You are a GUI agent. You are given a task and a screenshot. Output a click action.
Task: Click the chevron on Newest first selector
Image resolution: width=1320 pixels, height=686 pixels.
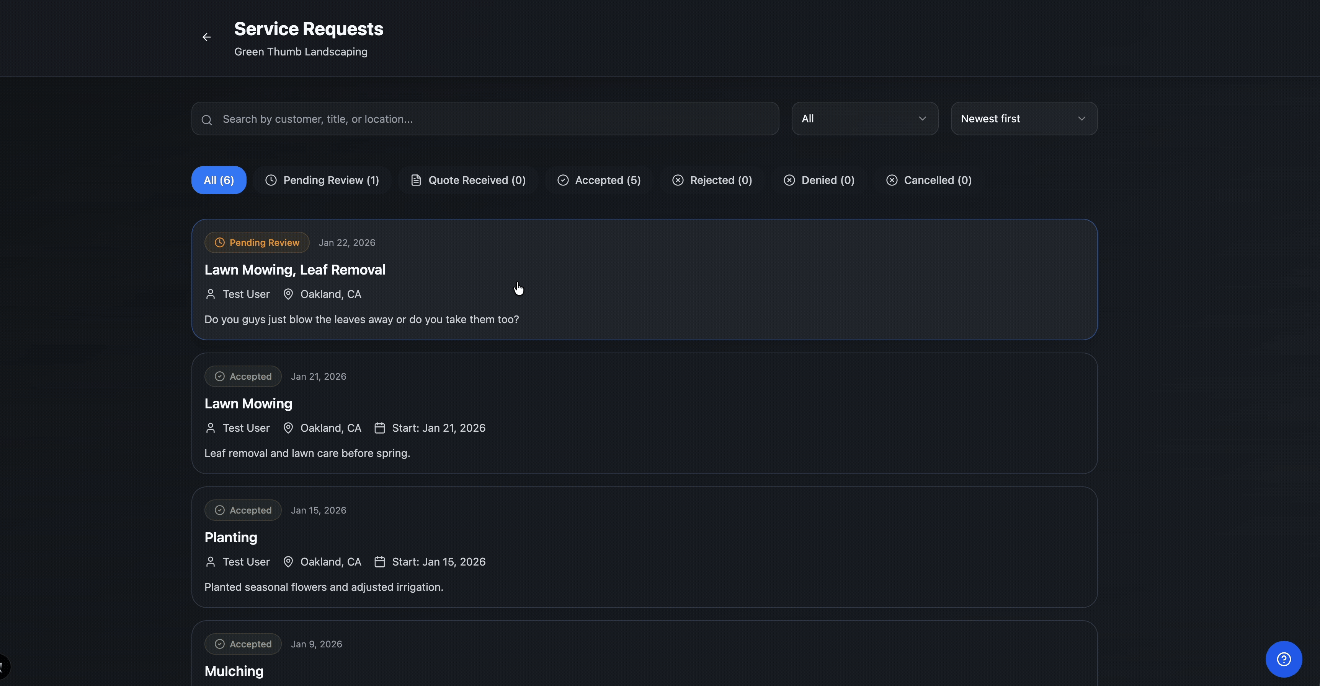(x=1082, y=119)
